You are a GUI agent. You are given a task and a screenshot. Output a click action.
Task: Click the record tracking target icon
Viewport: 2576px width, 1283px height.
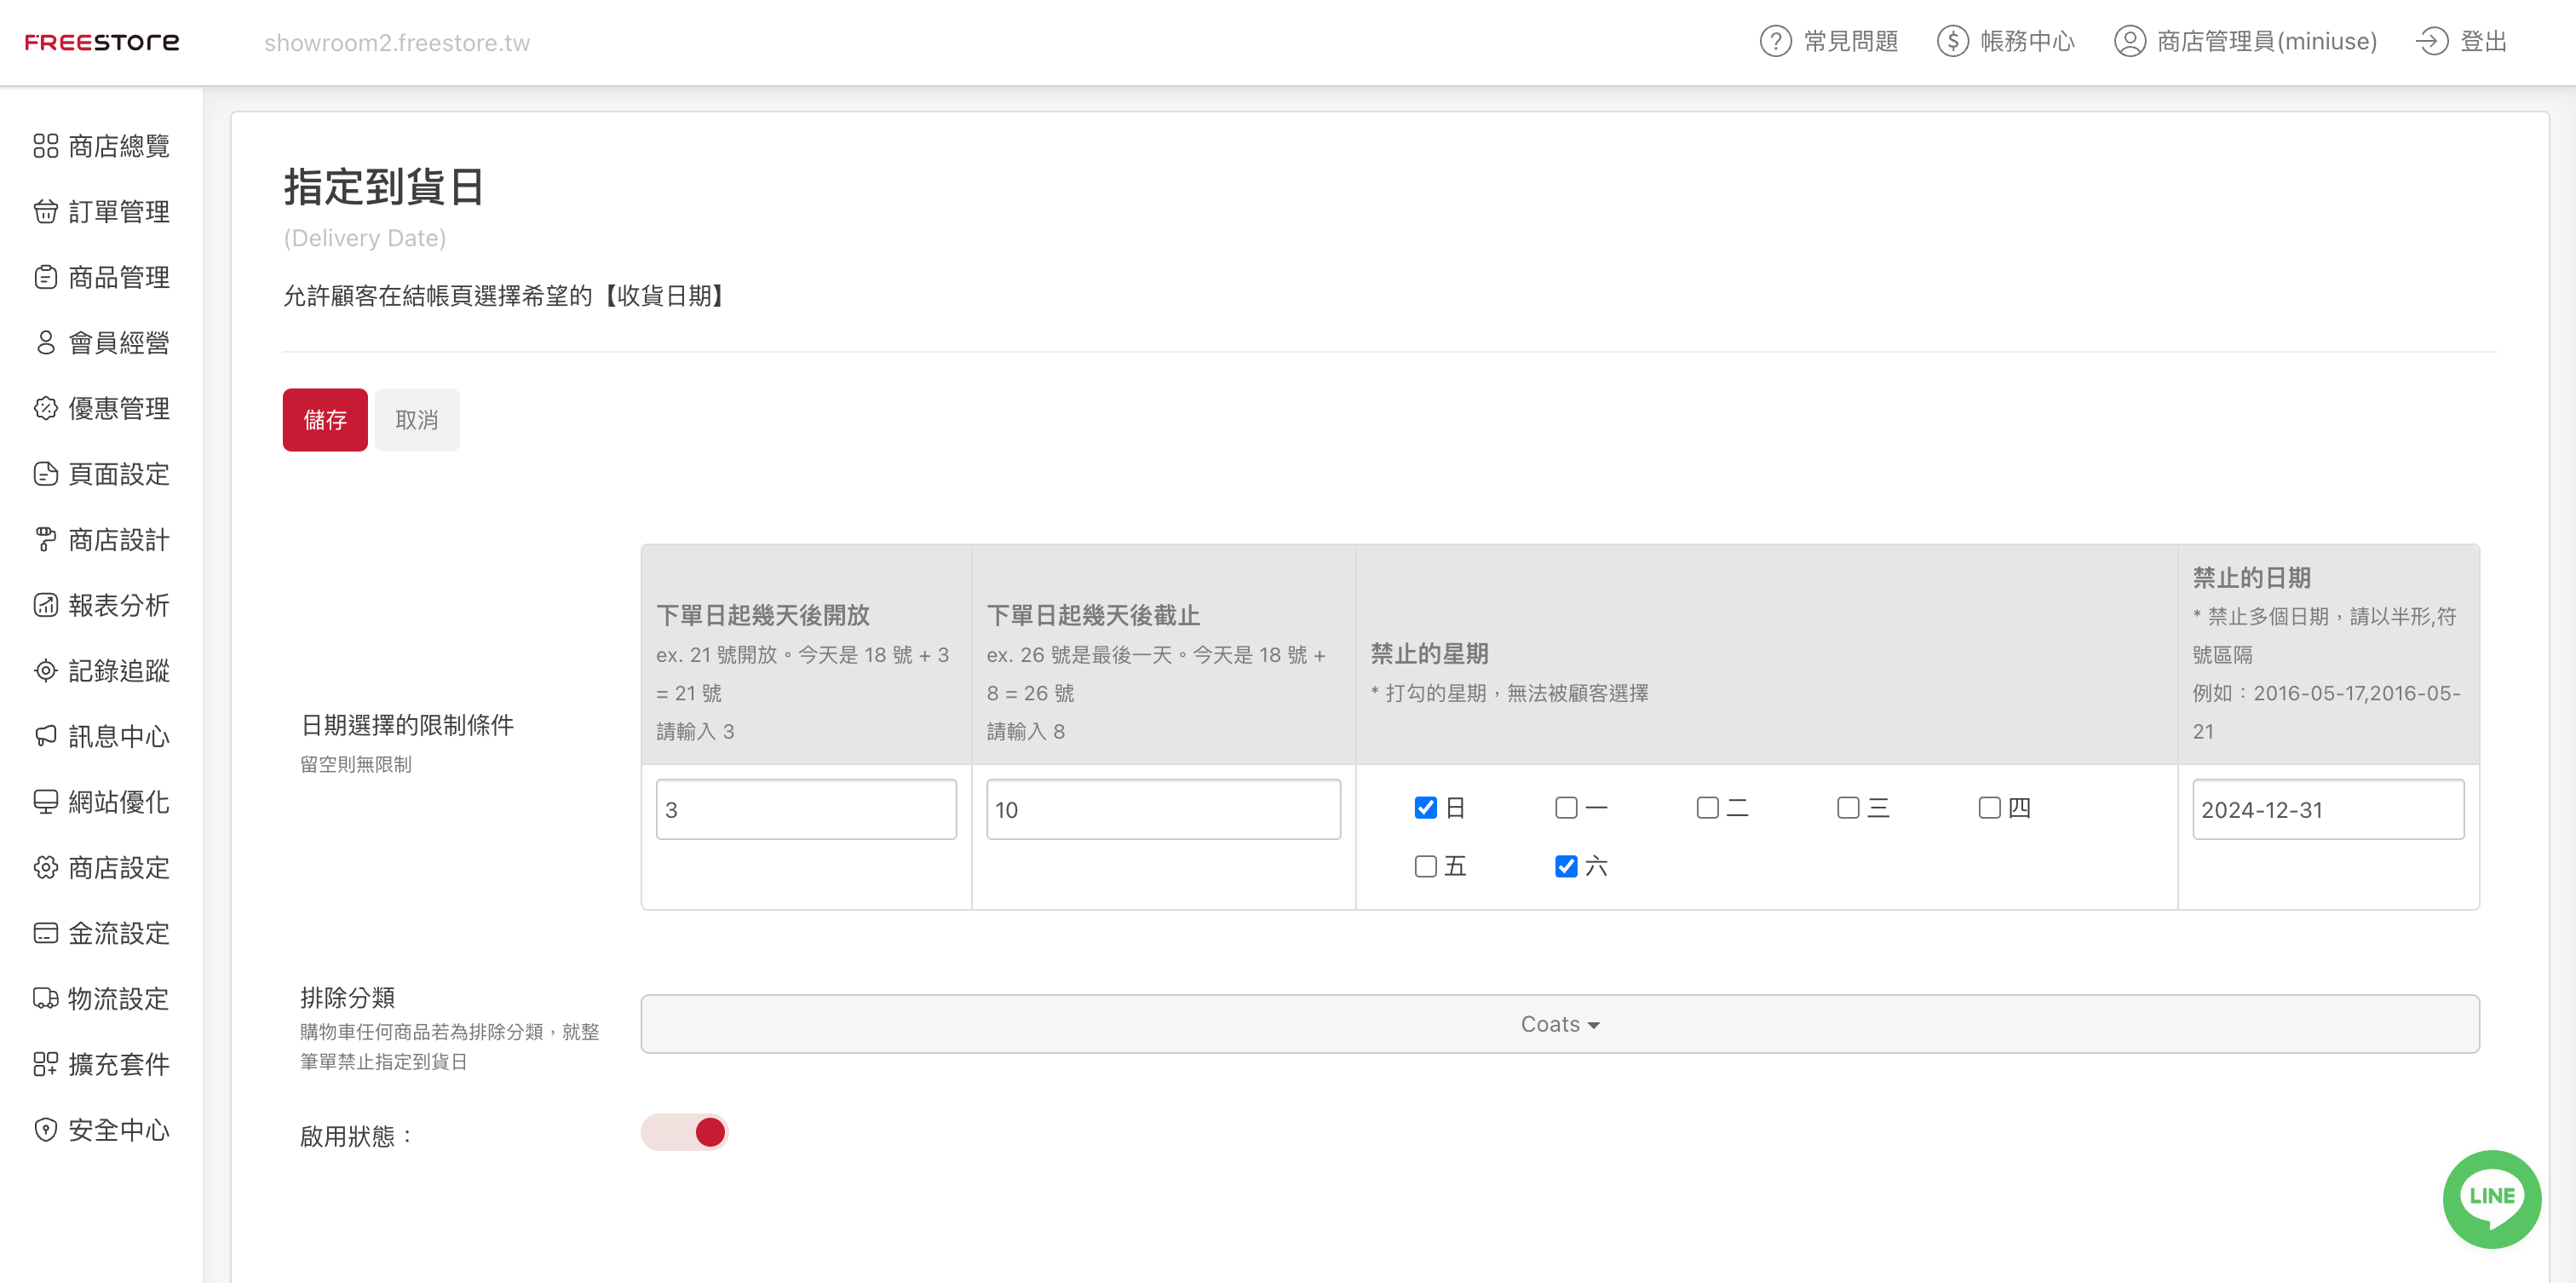(45, 670)
